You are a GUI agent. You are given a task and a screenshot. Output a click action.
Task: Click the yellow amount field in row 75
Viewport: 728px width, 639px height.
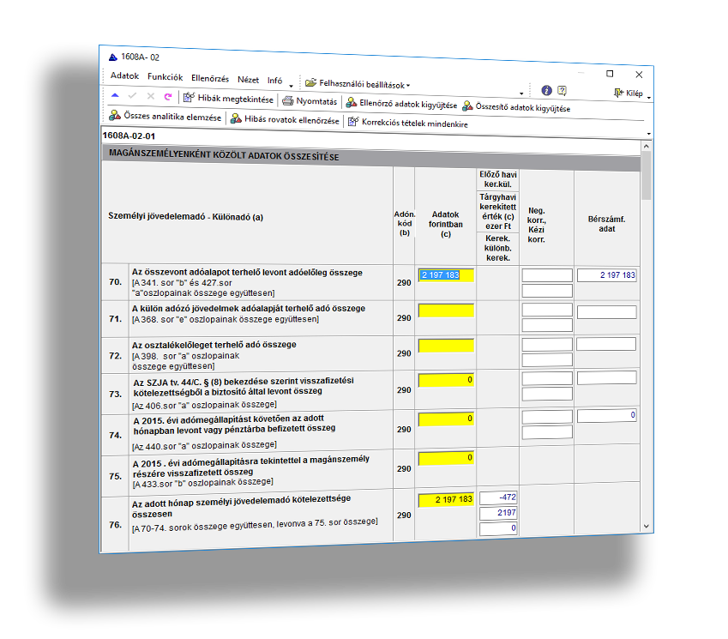[x=446, y=458]
